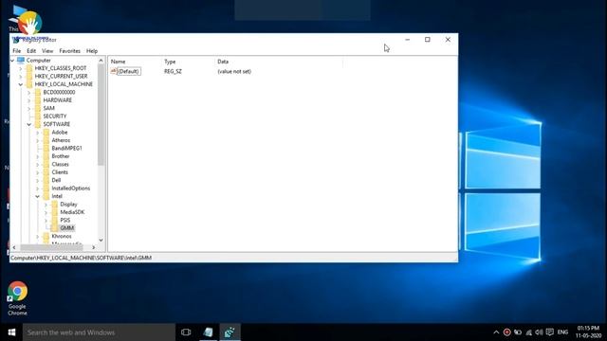Select the HARDWARE key label

coord(58,100)
